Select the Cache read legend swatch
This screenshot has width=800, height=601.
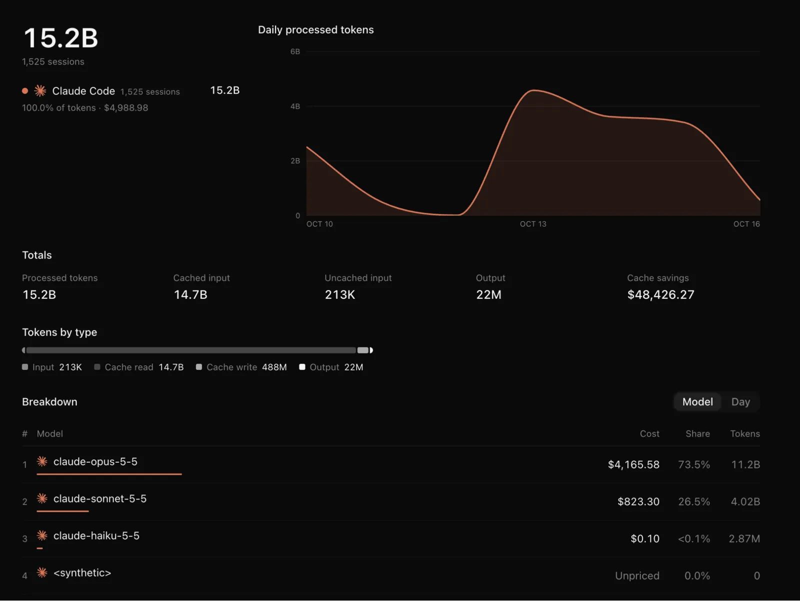click(97, 367)
